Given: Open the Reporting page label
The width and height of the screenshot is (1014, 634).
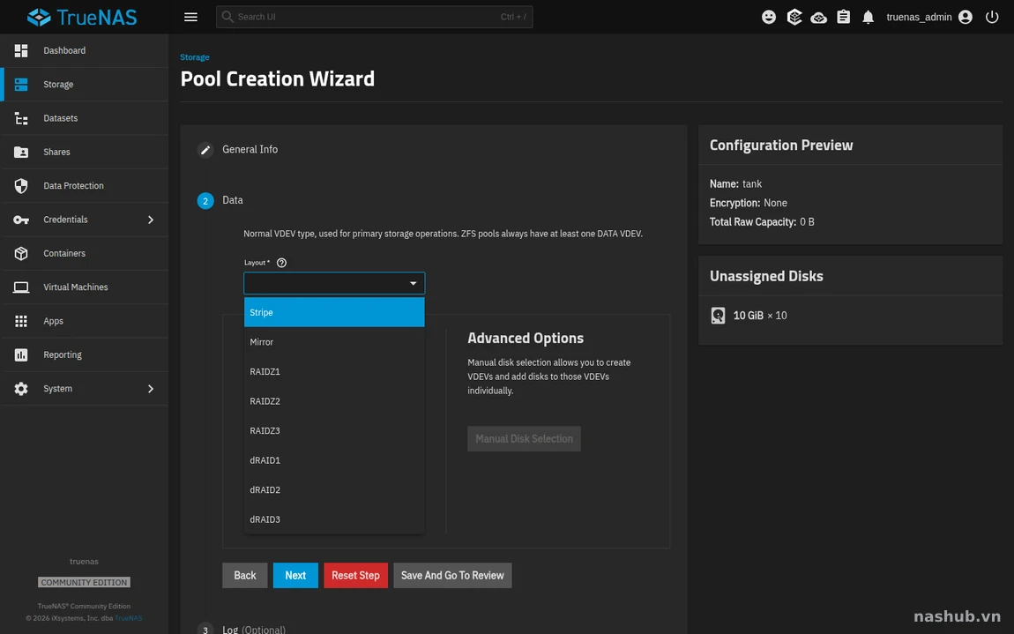Looking at the screenshot, I should 62,355.
